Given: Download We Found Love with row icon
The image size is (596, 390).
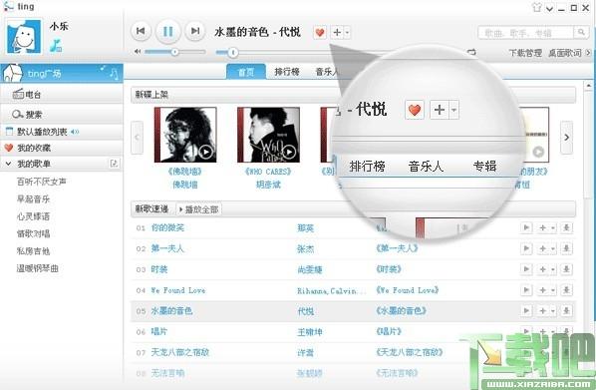Looking at the screenshot, I should (x=566, y=290).
